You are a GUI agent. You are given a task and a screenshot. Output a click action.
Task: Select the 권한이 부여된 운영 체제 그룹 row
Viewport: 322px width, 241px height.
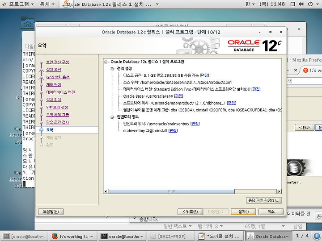[202, 110]
